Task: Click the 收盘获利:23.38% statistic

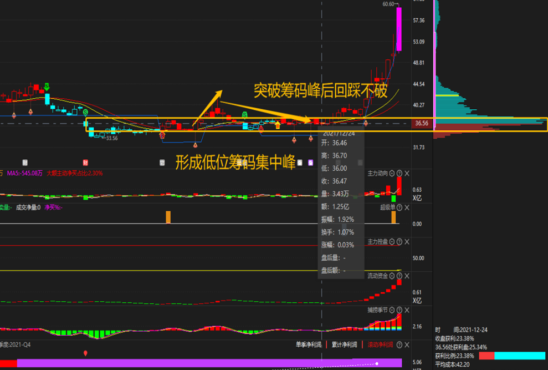Action: 455,338
